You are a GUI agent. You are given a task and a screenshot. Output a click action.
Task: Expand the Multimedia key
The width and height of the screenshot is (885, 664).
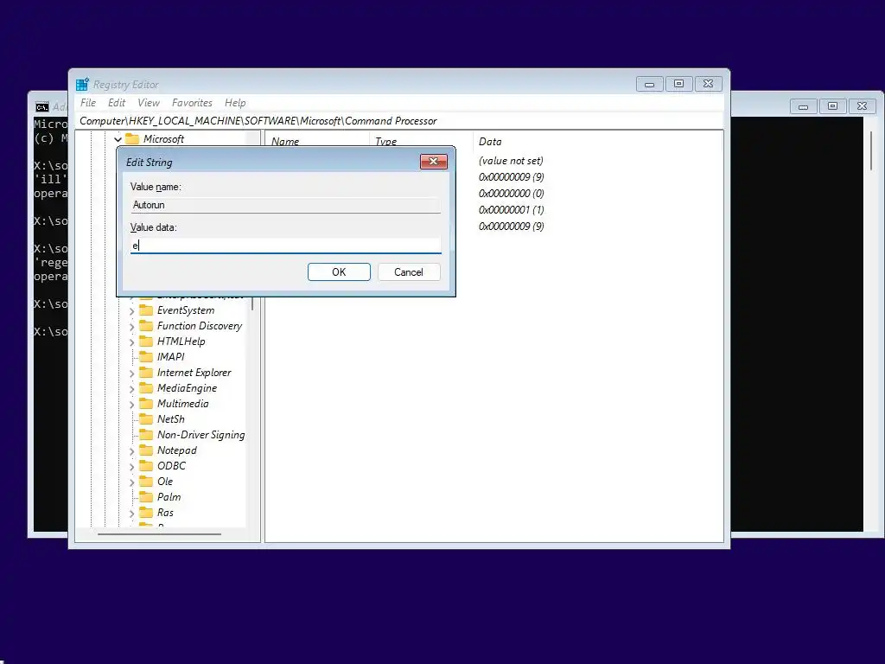click(x=131, y=405)
